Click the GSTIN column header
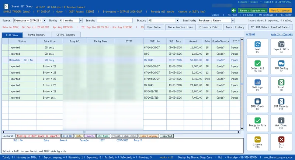This screenshot has width=295, height=160. (x=129, y=41)
